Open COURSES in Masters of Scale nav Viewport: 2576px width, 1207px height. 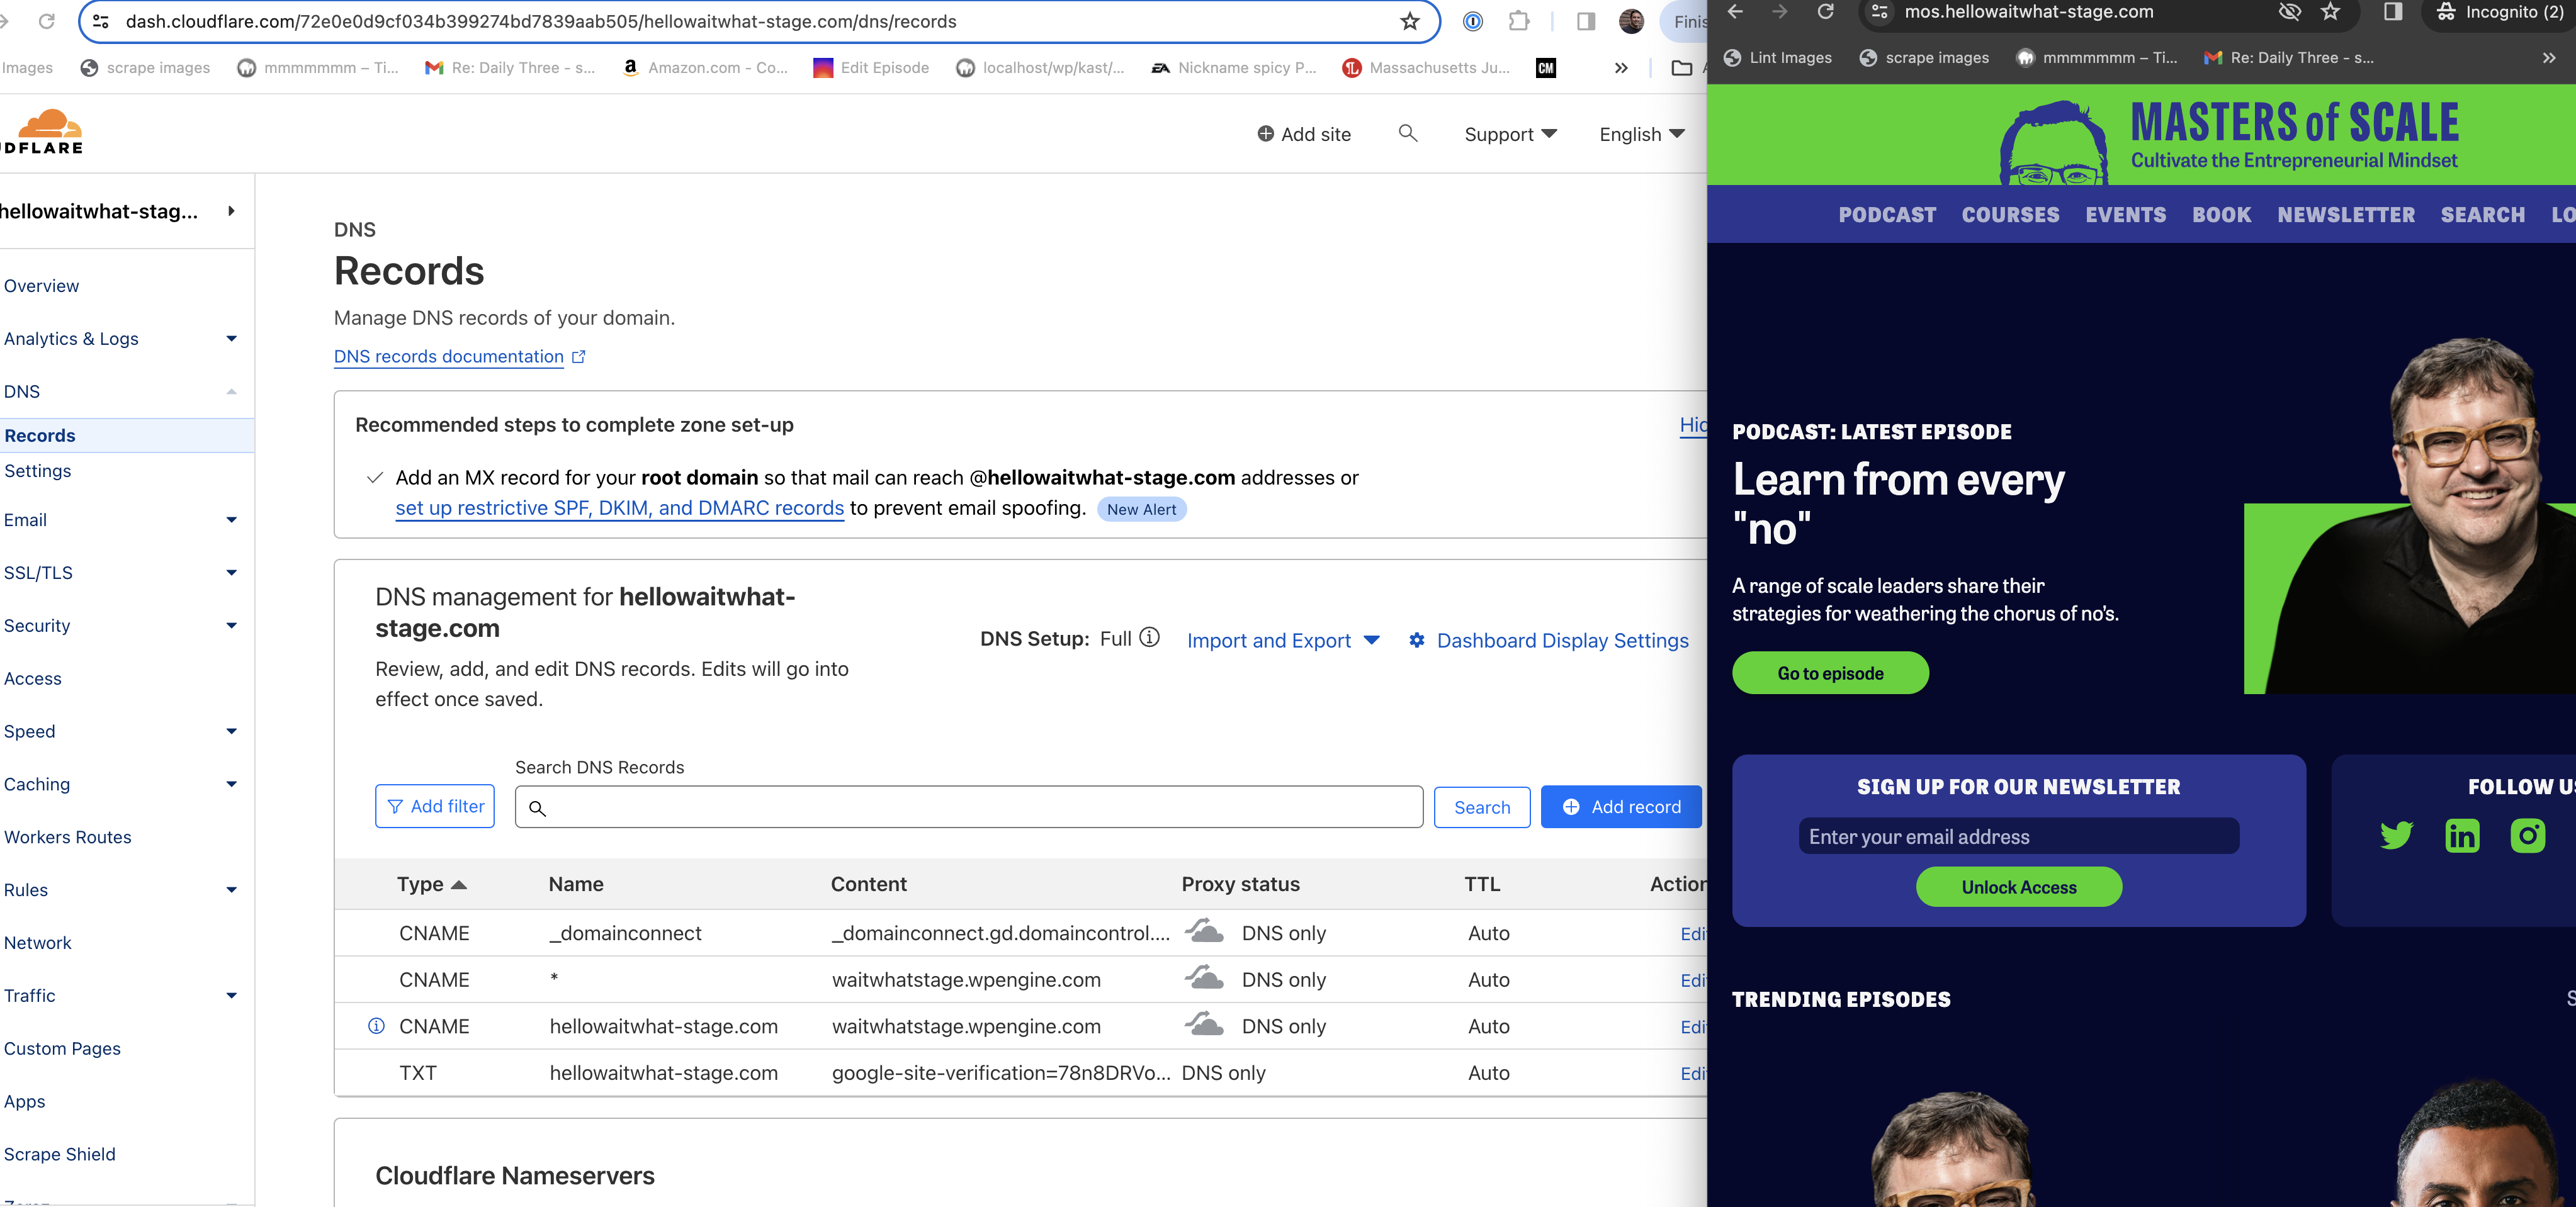(2010, 215)
